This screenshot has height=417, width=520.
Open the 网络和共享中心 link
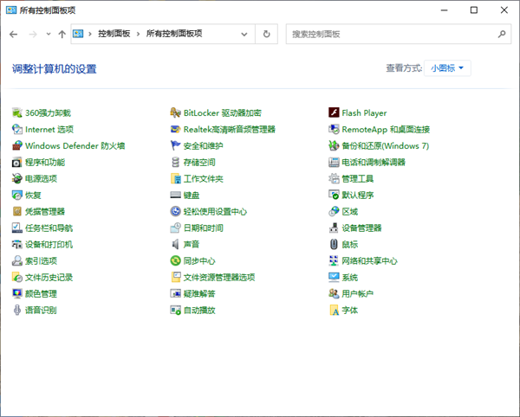pyautogui.click(x=369, y=260)
